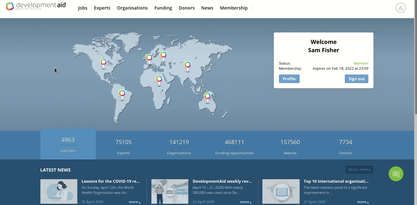Select the Asia map pin marker

188,65
